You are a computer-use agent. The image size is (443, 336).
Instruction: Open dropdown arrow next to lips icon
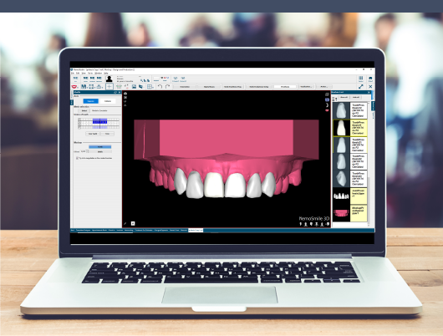tap(78, 87)
